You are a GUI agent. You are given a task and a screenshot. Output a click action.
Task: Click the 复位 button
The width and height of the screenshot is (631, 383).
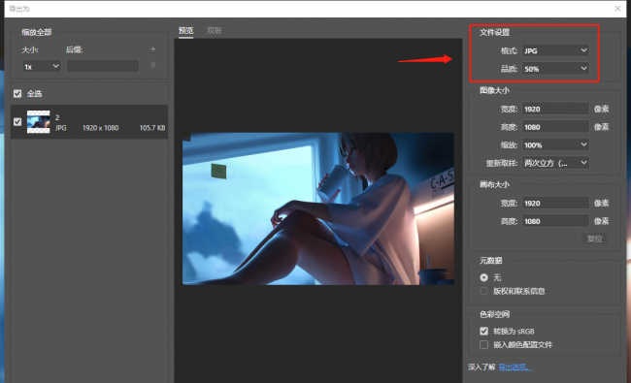pos(594,239)
